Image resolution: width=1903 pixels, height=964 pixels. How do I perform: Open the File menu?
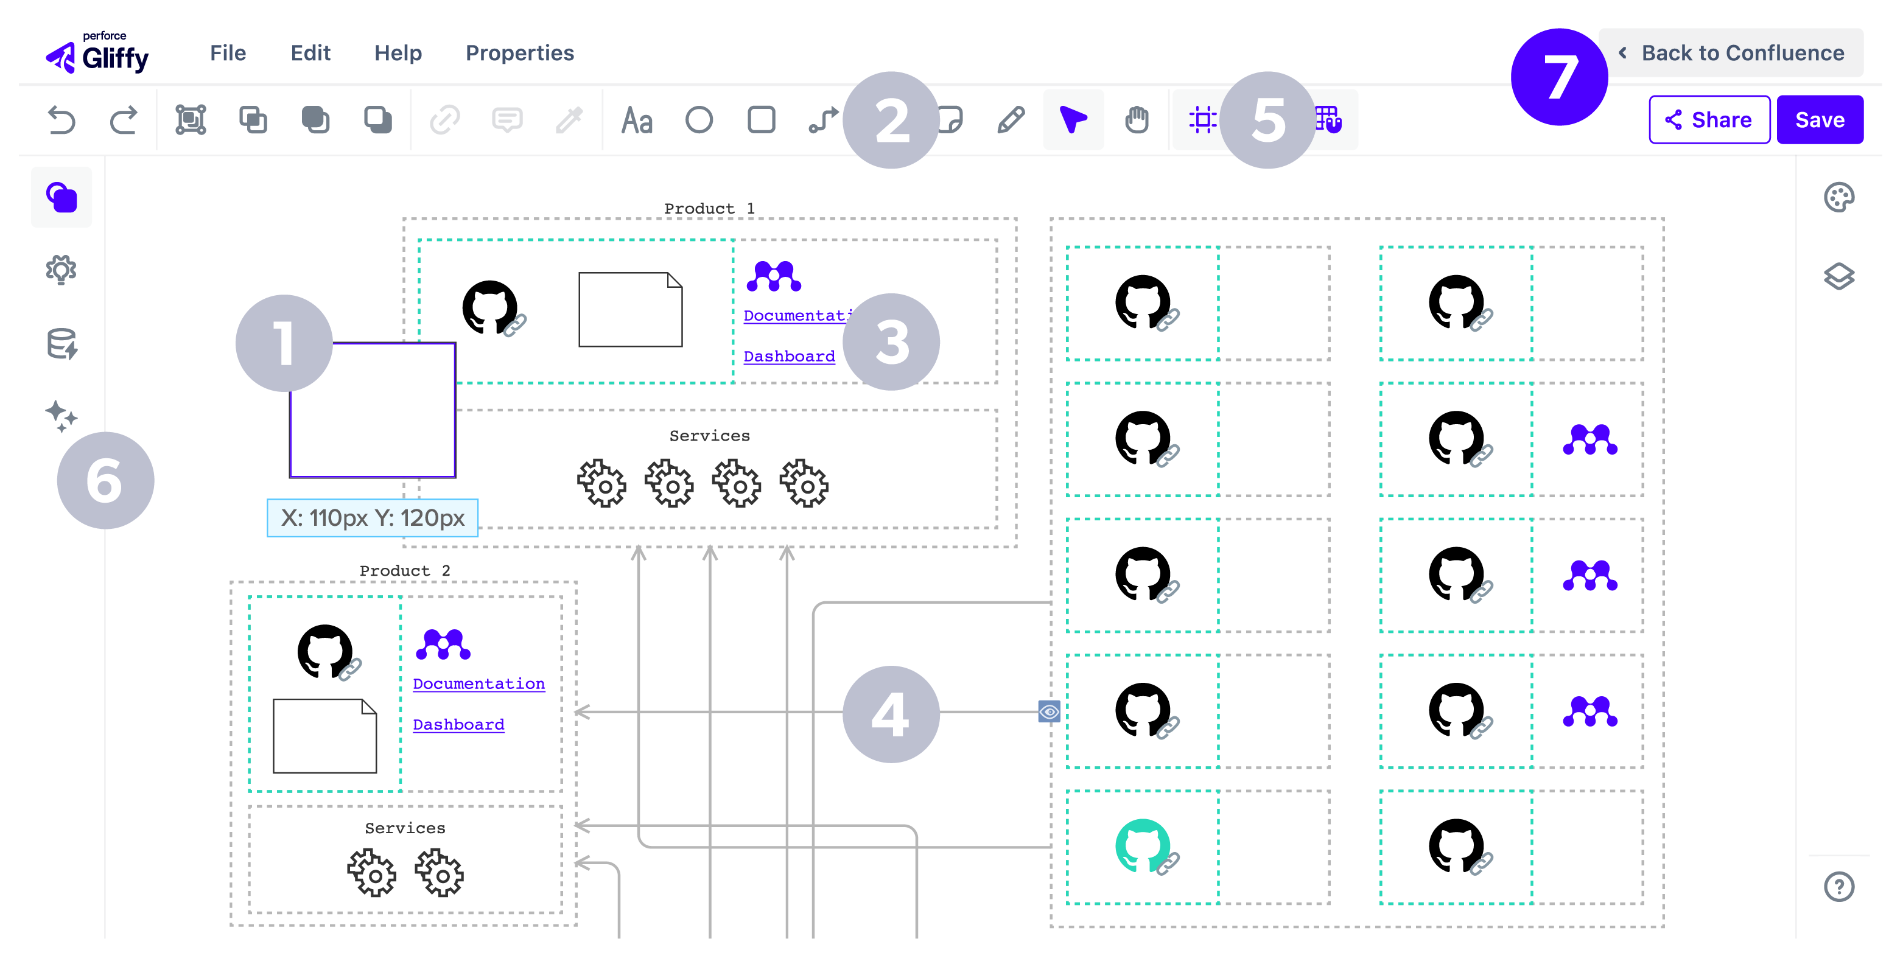coord(228,53)
